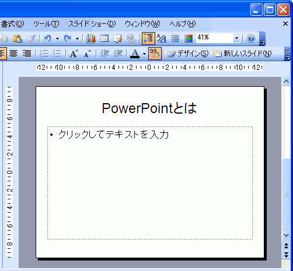
Task: Toggle numbered list formatting
Action: click(x=44, y=54)
